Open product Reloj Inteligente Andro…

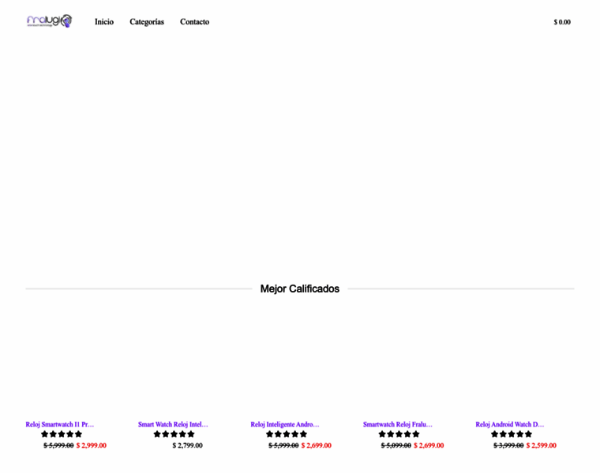coord(285,424)
